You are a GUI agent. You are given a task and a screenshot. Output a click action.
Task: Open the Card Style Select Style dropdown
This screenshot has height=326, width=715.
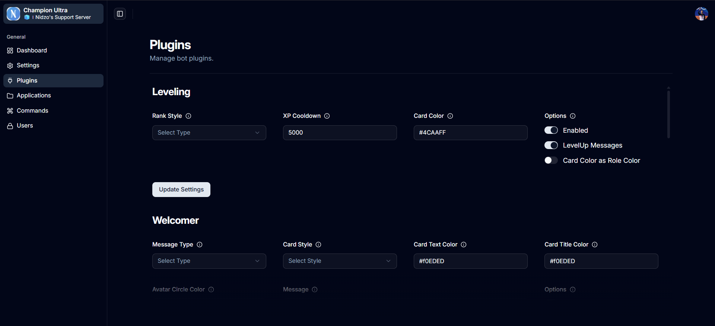click(340, 261)
